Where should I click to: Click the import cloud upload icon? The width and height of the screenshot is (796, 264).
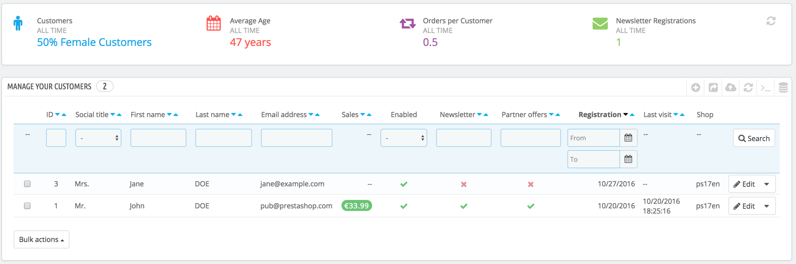730,88
